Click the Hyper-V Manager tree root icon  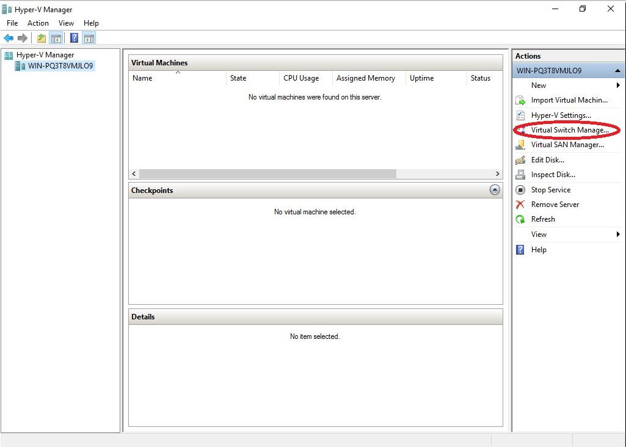[x=9, y=55]
